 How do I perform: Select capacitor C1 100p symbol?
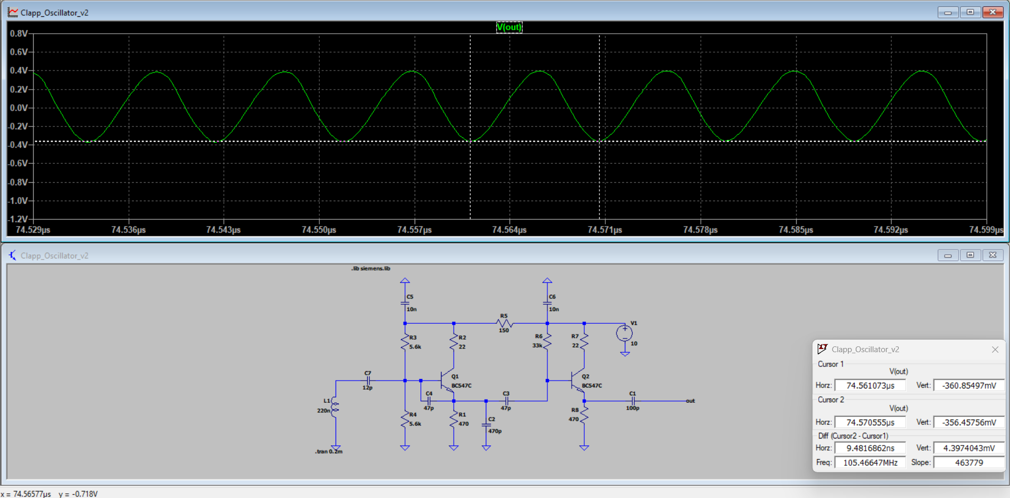633,401
